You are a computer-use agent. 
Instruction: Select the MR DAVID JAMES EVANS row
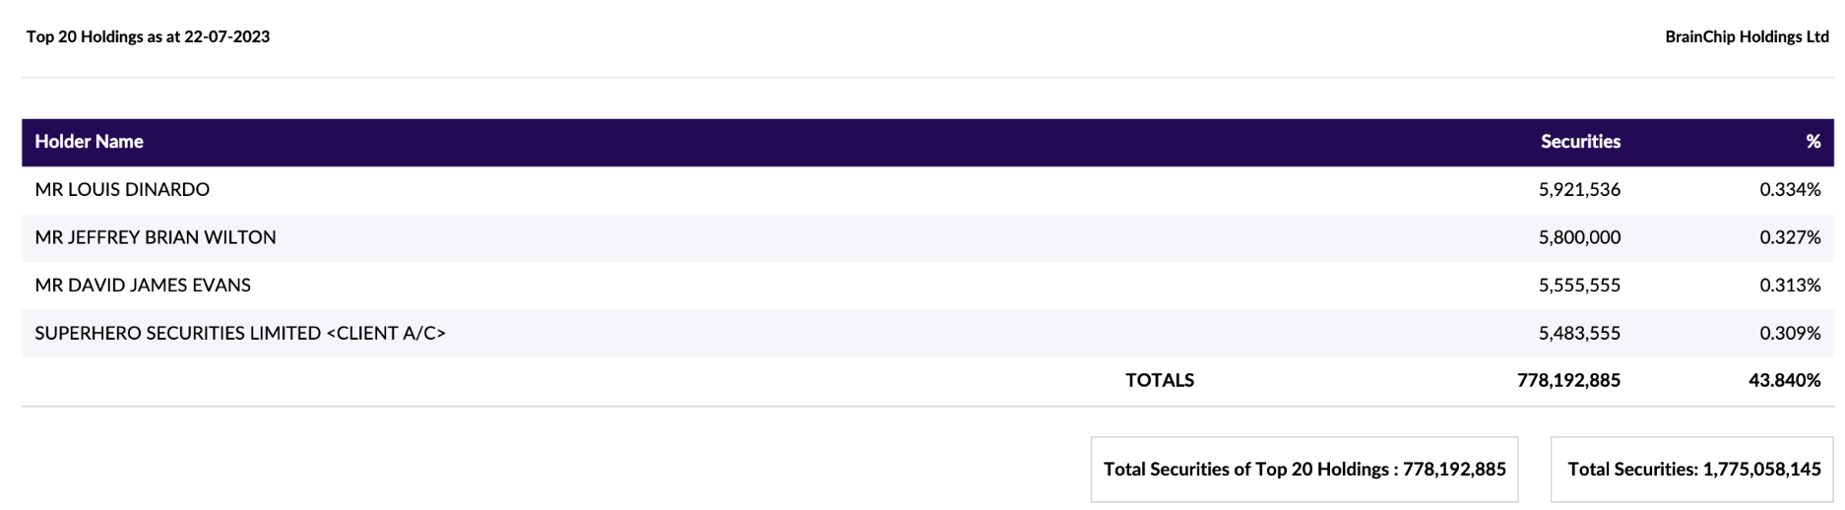[927, 286]
